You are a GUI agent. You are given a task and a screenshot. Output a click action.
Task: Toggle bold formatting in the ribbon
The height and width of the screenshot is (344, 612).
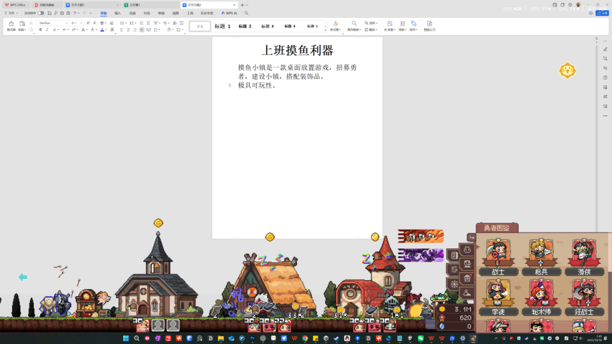41,29
